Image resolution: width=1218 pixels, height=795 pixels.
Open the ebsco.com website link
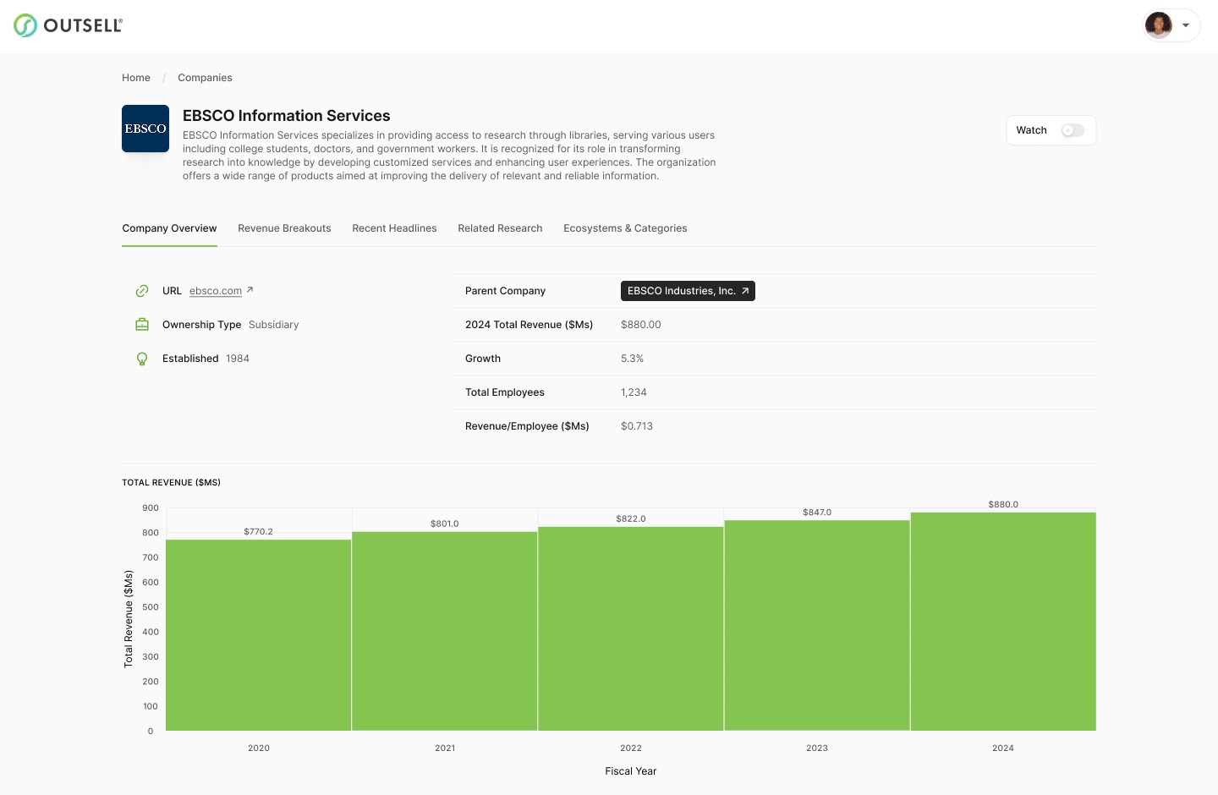click(x=216, y=291)
